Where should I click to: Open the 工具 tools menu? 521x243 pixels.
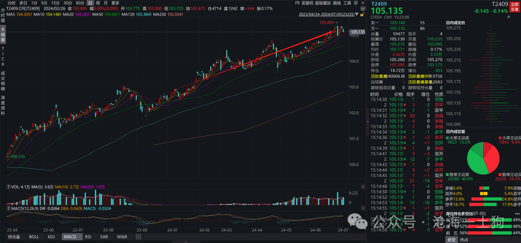pyautogui.click(x=347, y=3)
